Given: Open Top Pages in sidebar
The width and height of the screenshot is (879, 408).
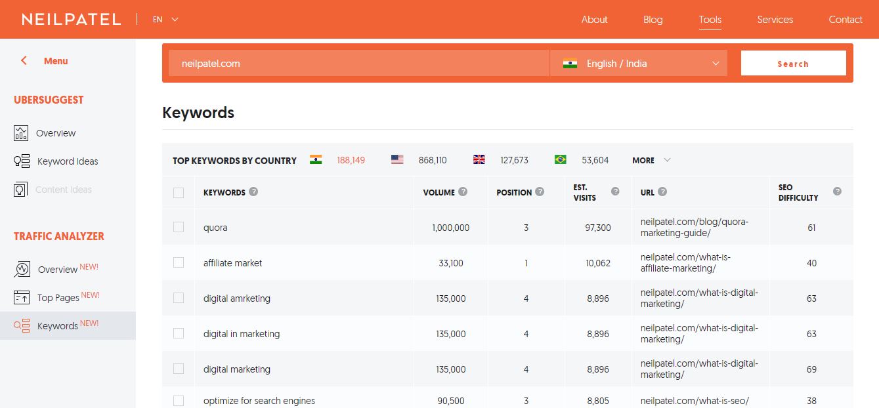Looking at the screenshot, I should coord(58,298).
